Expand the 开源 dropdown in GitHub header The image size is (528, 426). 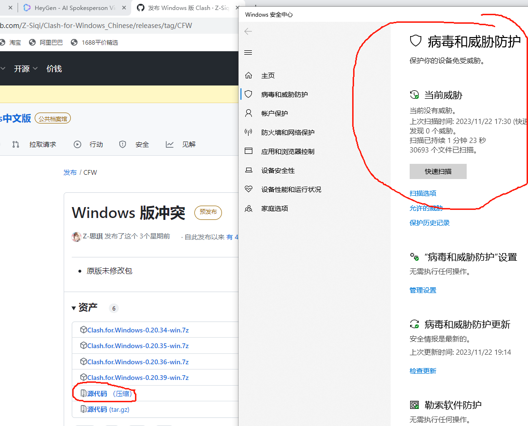click(26, 69)
